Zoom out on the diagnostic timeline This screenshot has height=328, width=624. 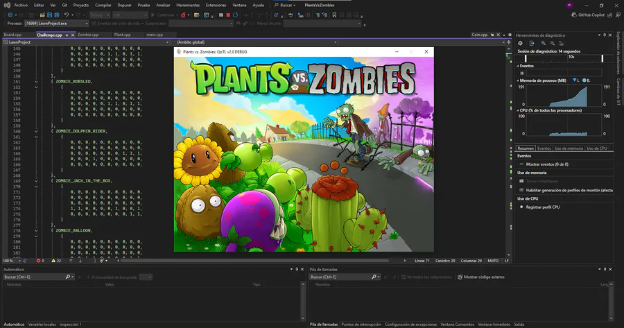[553, 44]
